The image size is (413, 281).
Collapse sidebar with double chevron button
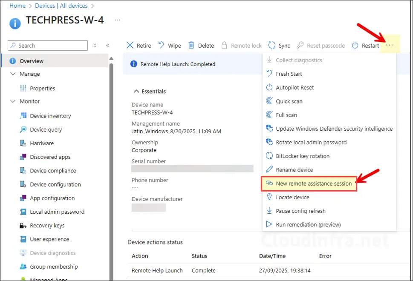pos(108,46)
